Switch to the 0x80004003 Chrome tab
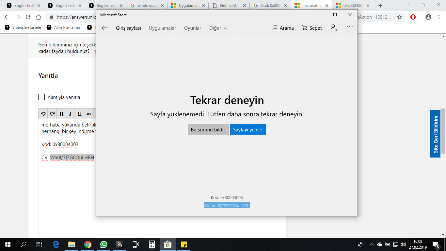 pyautogui.click(x=352, y=6)
